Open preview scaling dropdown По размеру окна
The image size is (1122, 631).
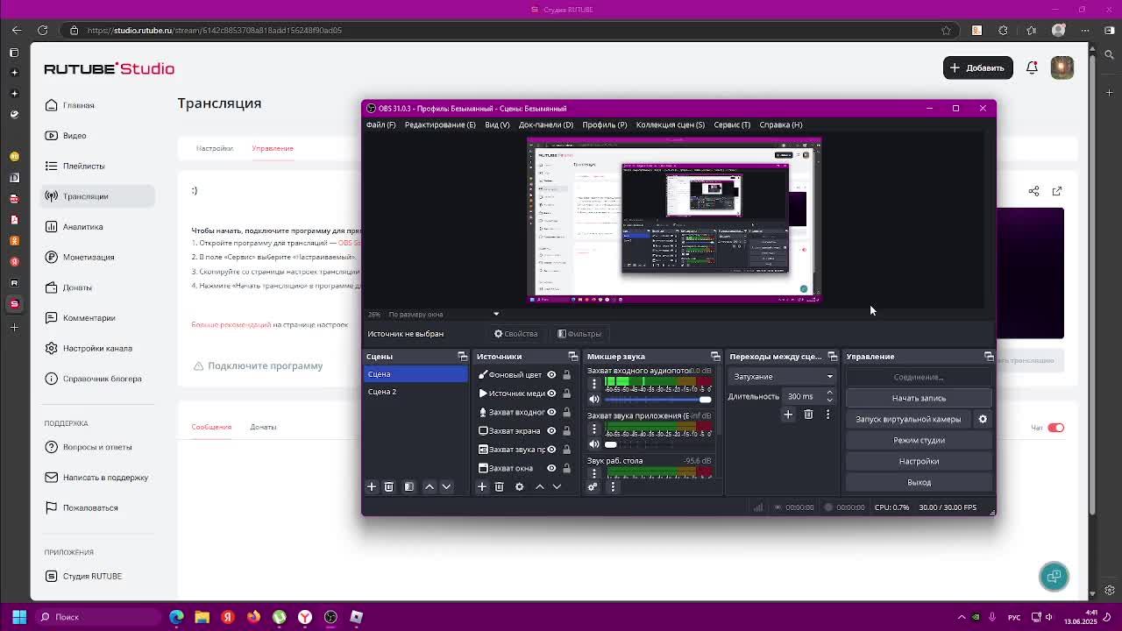tap(444, 314)
